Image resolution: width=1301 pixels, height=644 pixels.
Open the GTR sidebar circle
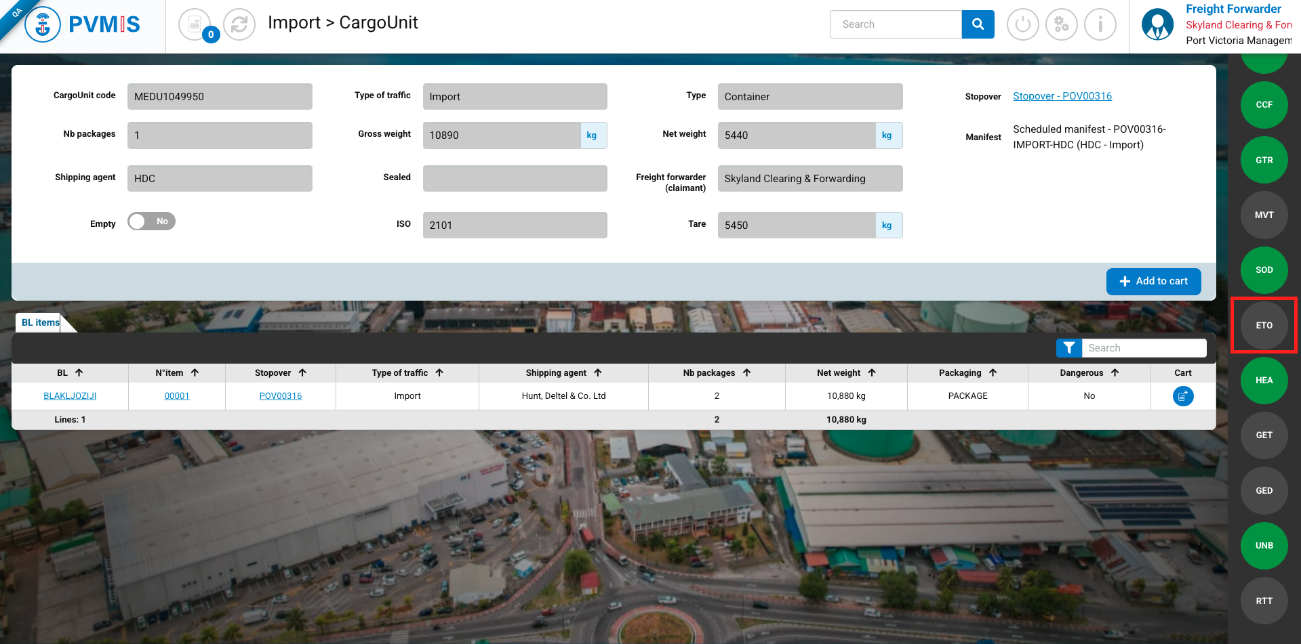tap(1264, 160)
